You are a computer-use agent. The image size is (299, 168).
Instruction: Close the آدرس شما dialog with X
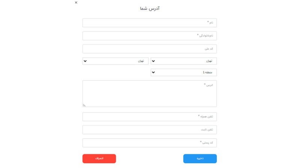pyautogui.click(x=76, y=3)
